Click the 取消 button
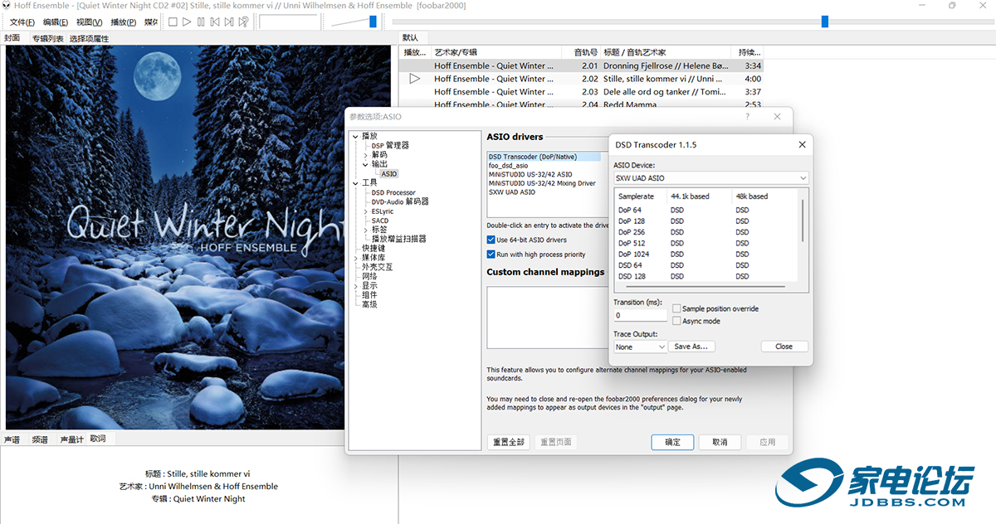996x524 pixels. point(720,442)
